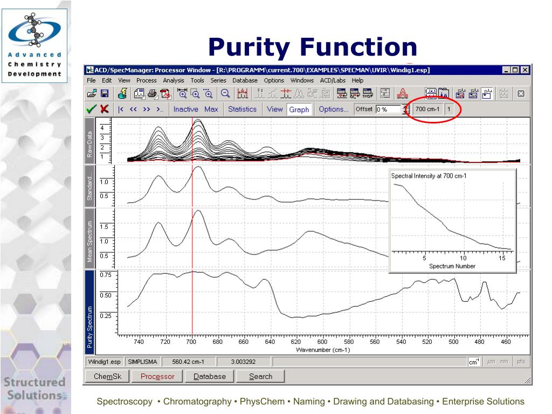
Task: Click the zoom icon with dotted top
Action: (208, 93)
